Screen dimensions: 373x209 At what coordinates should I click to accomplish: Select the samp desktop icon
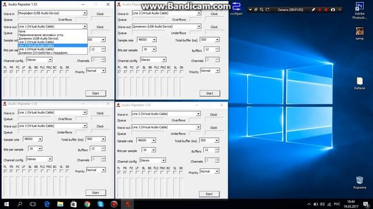click(360, 34)
